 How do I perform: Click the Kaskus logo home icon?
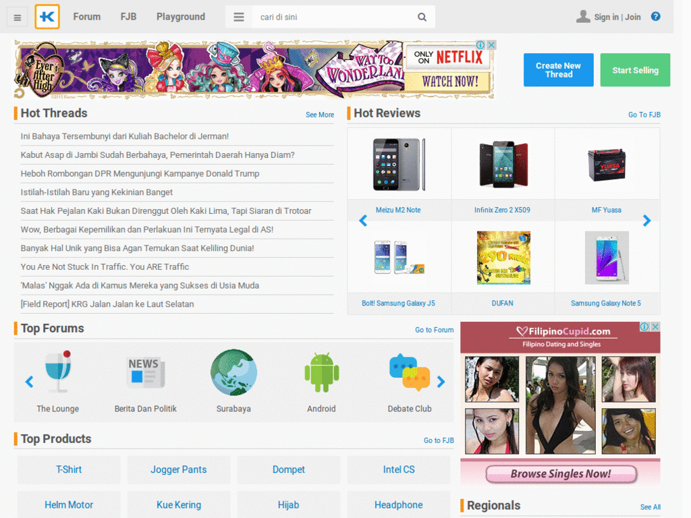click(47, 17)
